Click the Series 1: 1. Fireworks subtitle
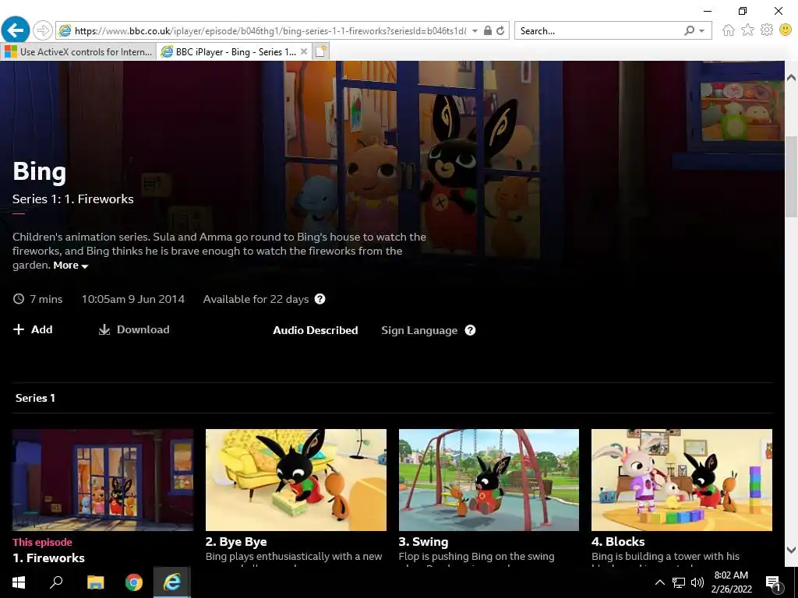The height and width of the screenshot is (598, 798). 72,199
